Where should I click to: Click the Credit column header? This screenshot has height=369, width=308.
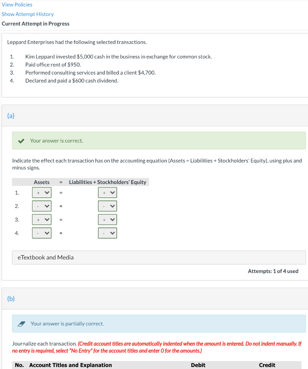tap(267, 365)
